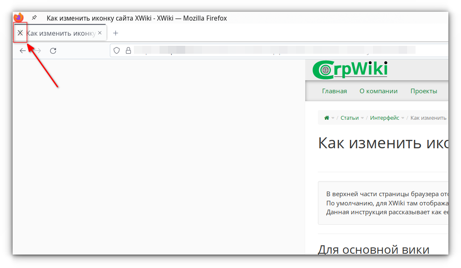Viewport: 461px width, 268px height.
Task: Expand the dropdown arrow after 'Статьи'
Action: pyautogui.click(x=362, y=118)
